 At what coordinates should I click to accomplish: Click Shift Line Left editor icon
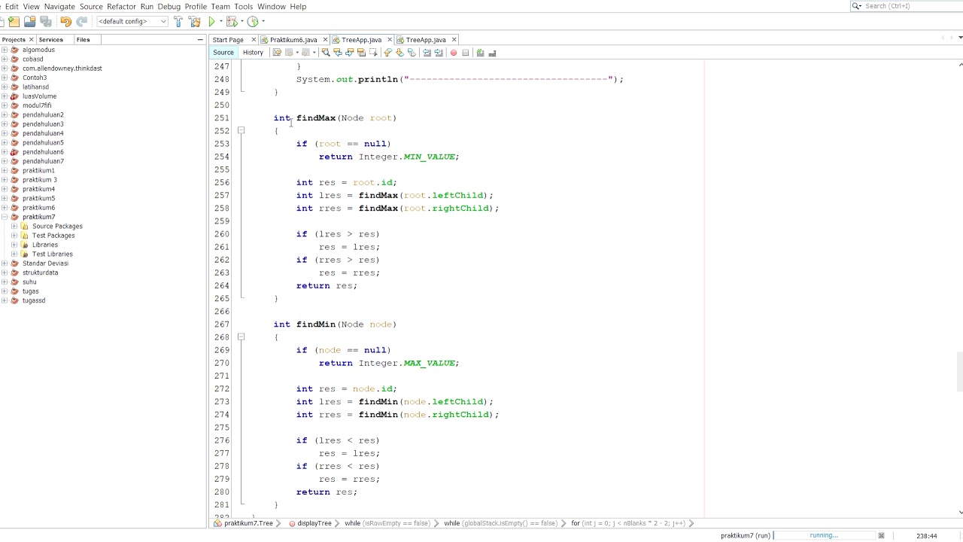click(x=427, y=53)
